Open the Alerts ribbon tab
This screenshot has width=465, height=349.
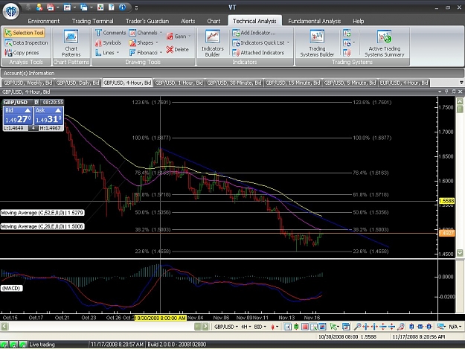click(x=187, y=21)
